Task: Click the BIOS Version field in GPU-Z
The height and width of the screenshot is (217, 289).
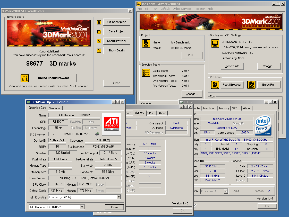Action: (71, 134)
